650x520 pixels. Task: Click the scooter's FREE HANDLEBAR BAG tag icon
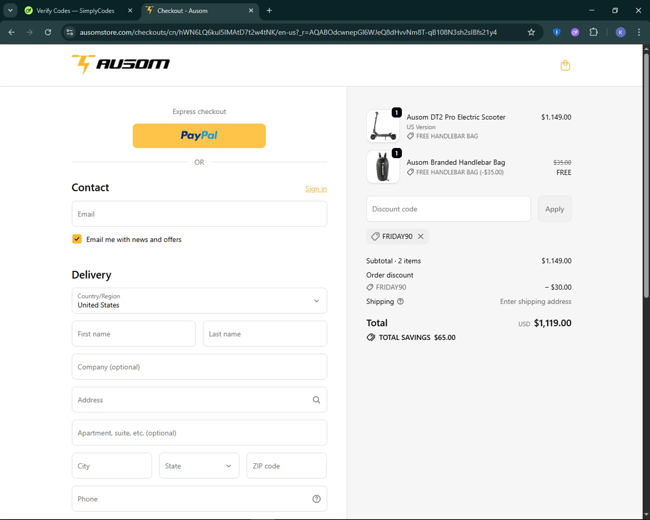tap(410, 136)
